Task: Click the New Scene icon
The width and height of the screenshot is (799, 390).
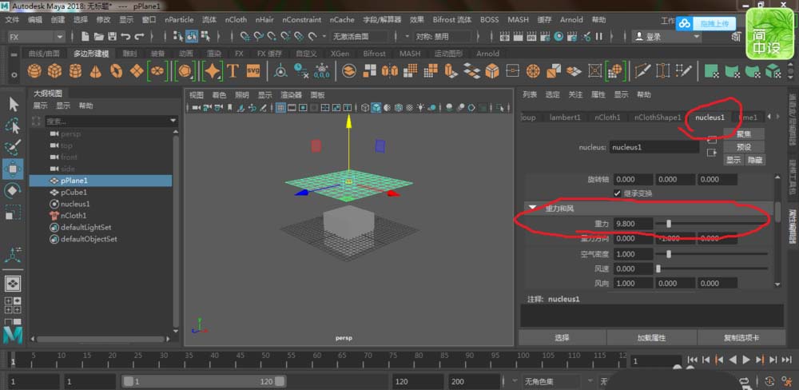Action: (x=85, y=36)
